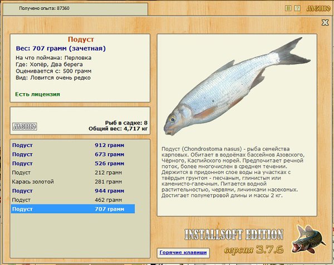
Task: Click the Рыб в садке: 8 text
Action: coord(126,123)
